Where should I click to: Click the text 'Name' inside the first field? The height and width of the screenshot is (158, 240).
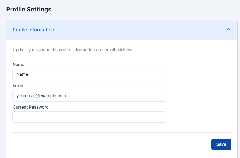pos(22,74)
